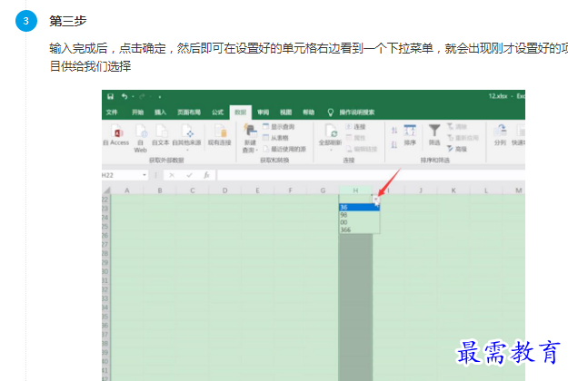Click the cell H22 dropdown arrow button
Viewport: 568px width, 381px height.
tap(376, 200)
